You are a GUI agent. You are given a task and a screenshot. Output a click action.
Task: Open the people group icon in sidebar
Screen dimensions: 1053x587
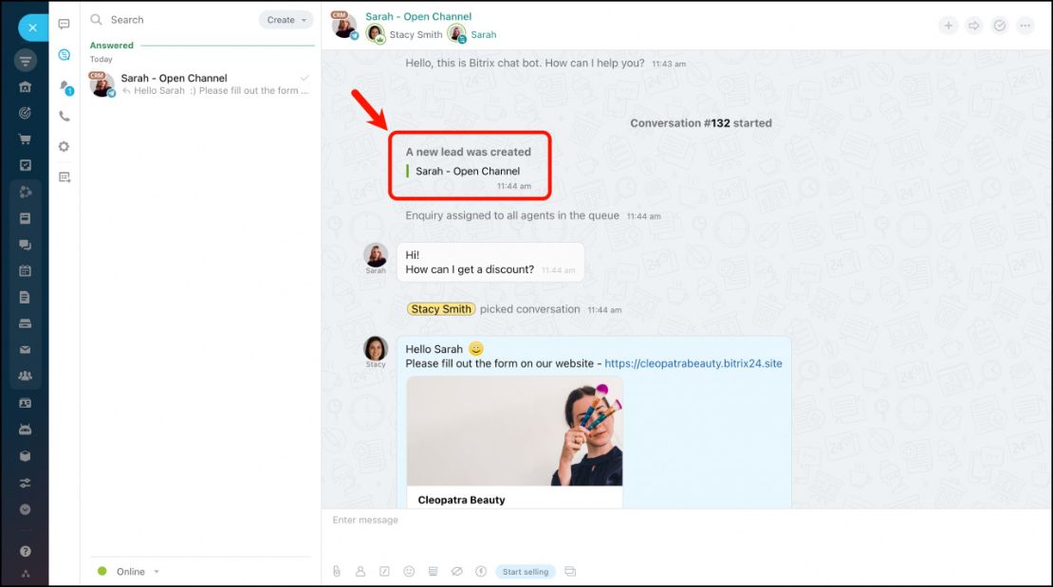coord(25,376)
